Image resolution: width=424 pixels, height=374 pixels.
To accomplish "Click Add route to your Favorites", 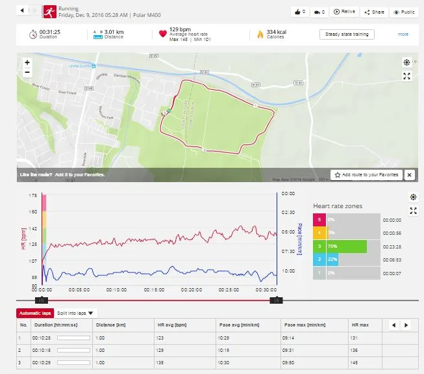I will click(x=366, y=174).
